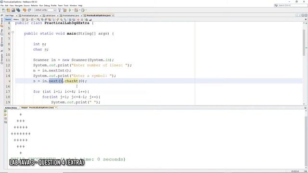Open the Profile menu
Screen dimensions: 308x173
pos(53,5)
